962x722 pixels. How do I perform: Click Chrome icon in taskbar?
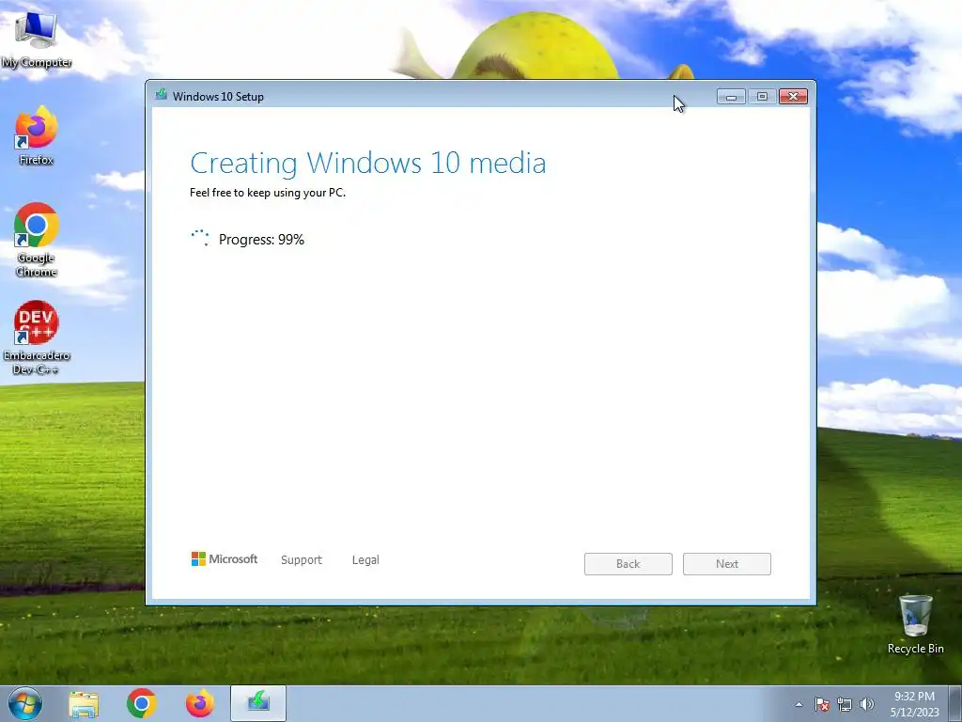click(142, 703)
